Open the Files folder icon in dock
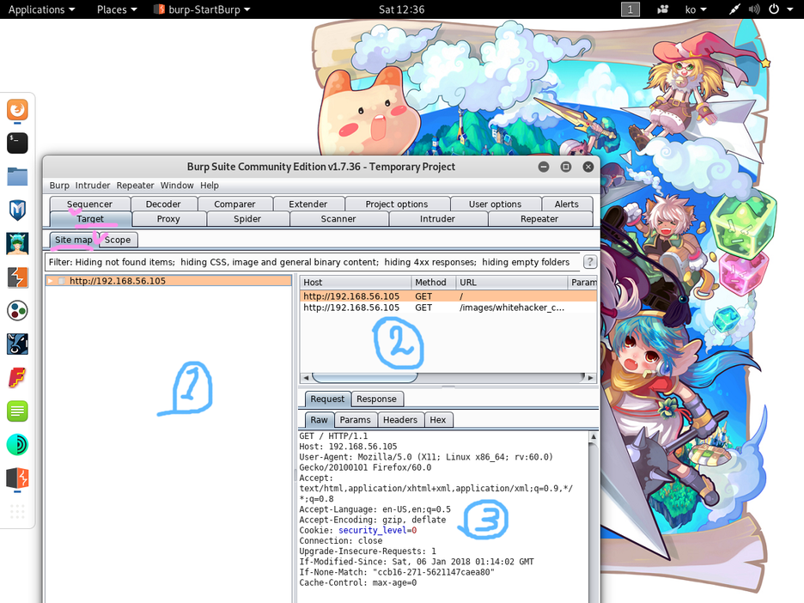 [x=17, y=176]
